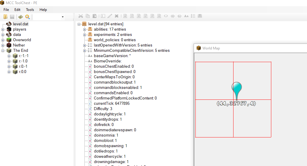Click the Overworld grass block icon
The height and width of the screenshot is (166, 307).
tap(9, 40)
